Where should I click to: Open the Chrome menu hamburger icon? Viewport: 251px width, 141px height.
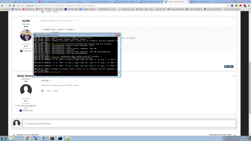249,6
